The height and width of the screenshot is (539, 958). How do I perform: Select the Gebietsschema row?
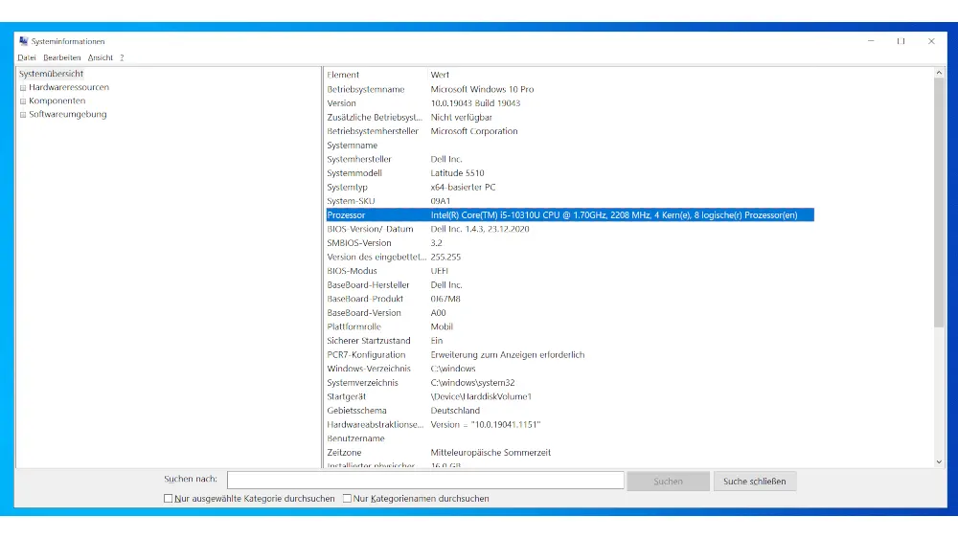click(x=570, y=411)
